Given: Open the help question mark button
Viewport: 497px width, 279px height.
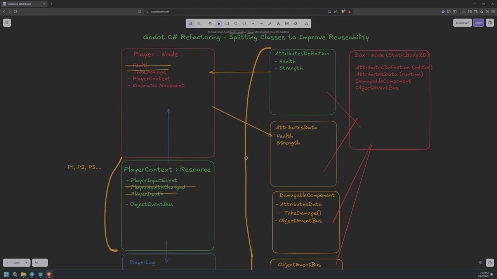Looking at the screenshot, I should coord(490,263).
